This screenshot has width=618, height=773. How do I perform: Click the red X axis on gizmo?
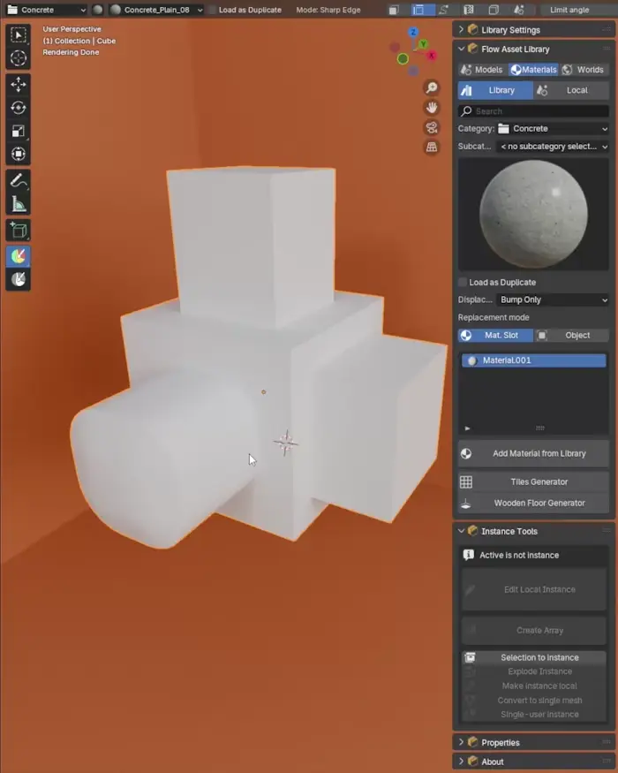432,56
